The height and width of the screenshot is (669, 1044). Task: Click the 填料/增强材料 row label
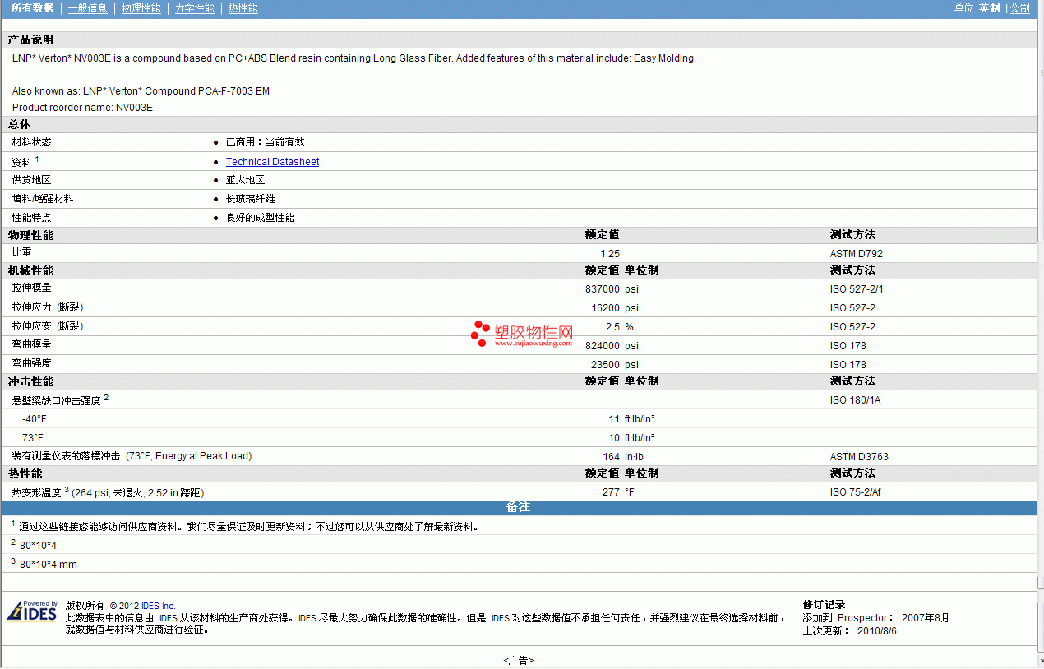pyautogui.click(x=43, y=199)
